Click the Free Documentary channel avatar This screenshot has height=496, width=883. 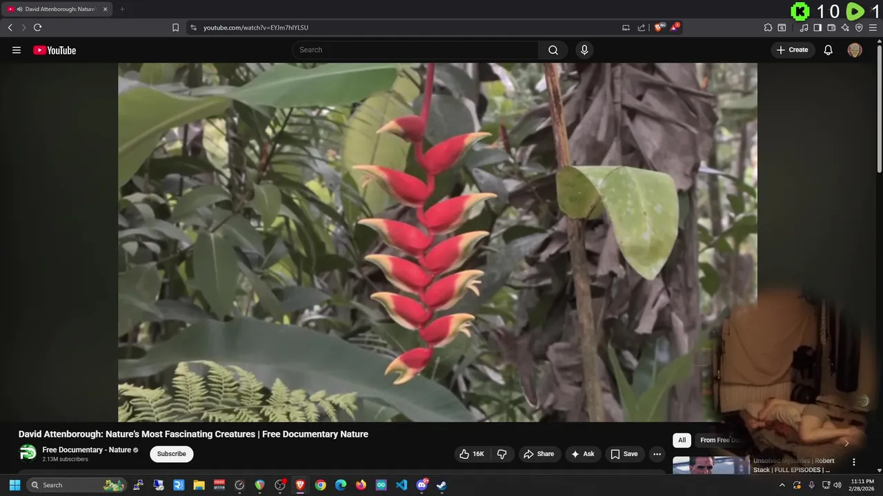click(28, 453)
